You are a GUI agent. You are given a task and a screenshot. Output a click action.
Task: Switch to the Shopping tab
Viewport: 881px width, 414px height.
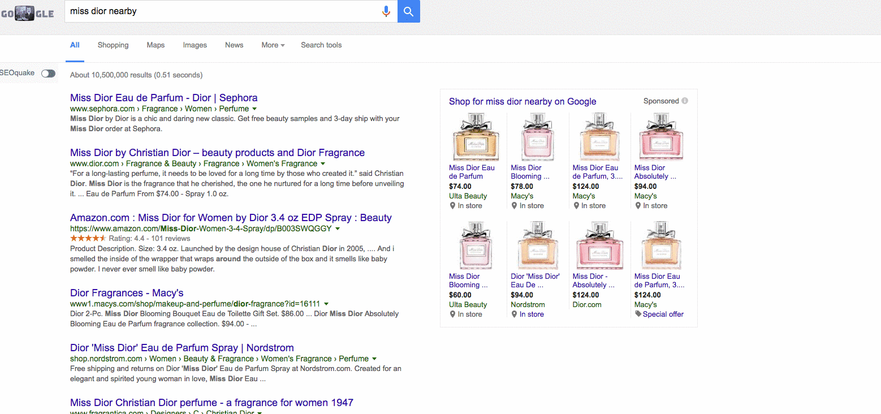pyautogui.click(x=113, y=45)
